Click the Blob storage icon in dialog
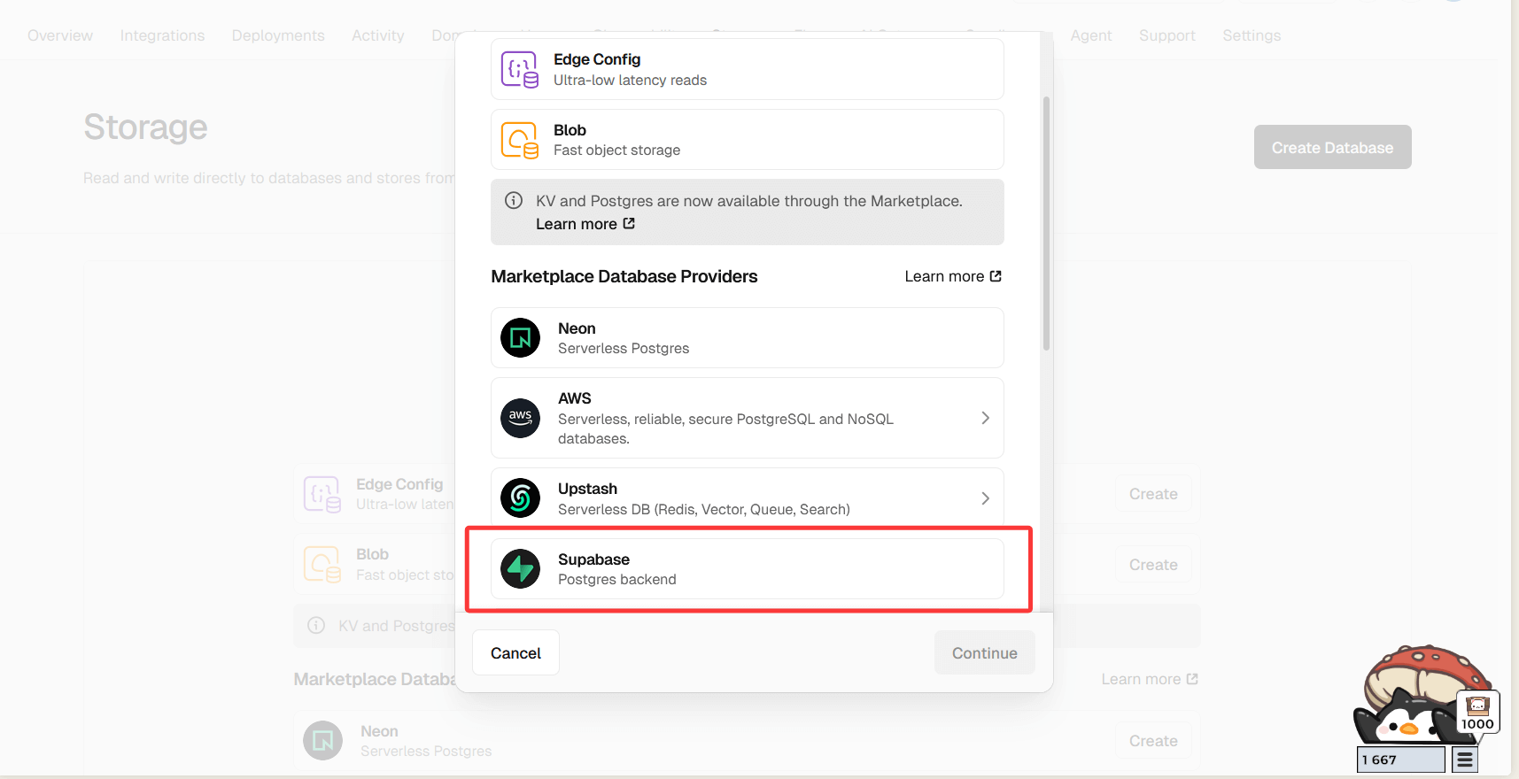This screenshot has width=1519, height=779. (x=519, y=140)
